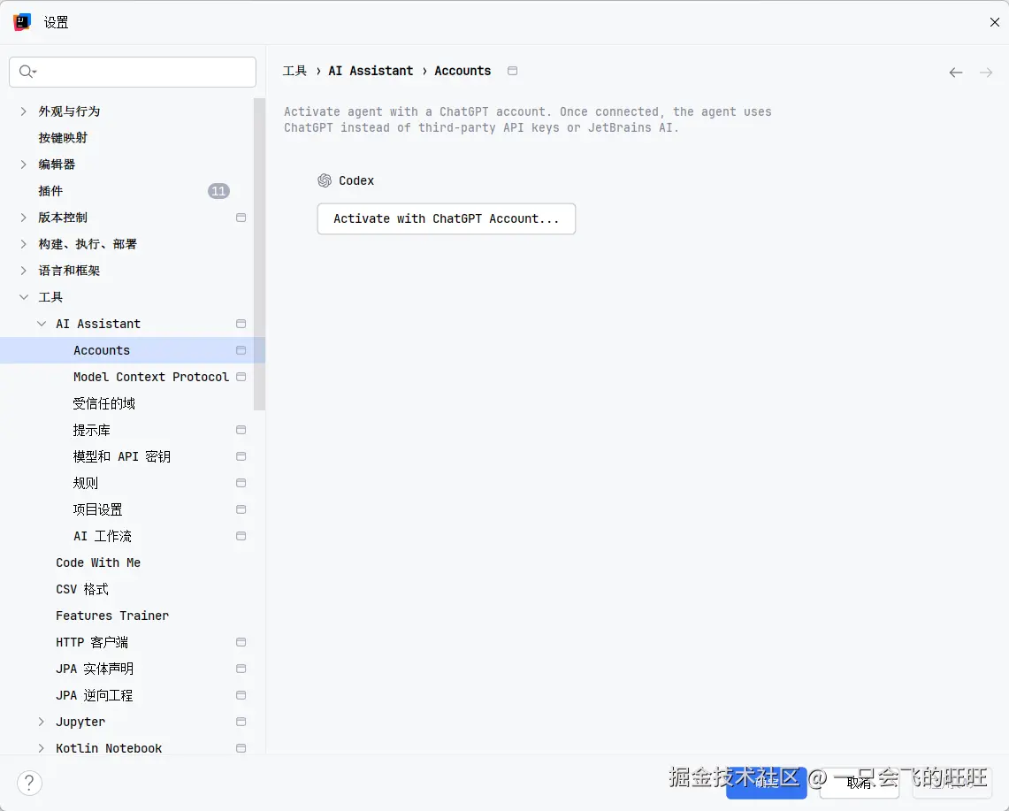Open 规则 settings page
The image size is (1009, 811).
point(86,483)
